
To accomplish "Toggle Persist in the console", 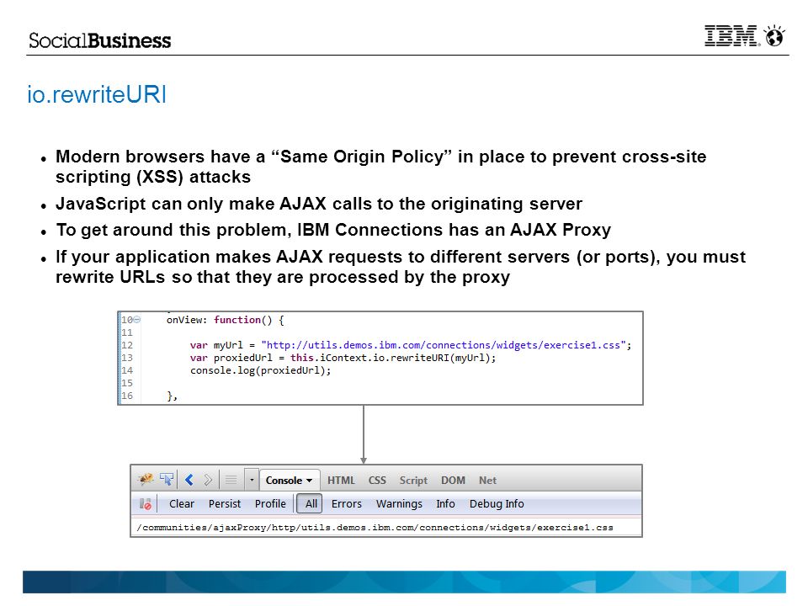I will click(225, 503).
